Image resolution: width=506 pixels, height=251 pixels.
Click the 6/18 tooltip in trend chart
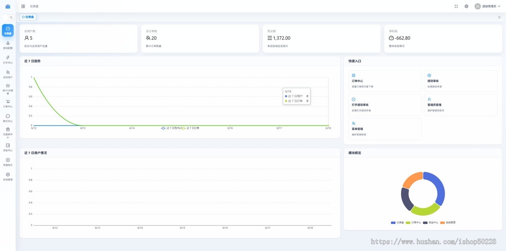click(297, 96)
